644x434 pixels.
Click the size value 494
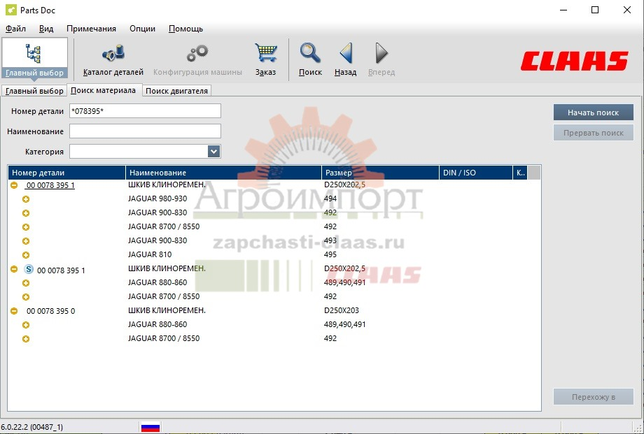point(330,198)
